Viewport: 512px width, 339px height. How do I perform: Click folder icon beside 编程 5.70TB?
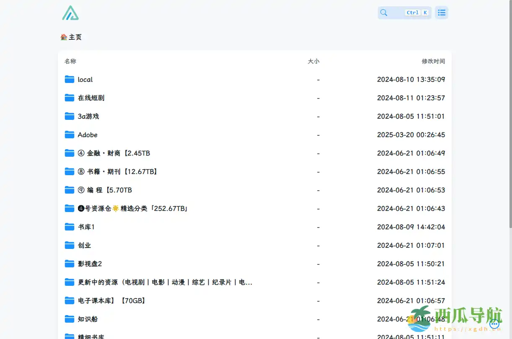click(70, 190)
